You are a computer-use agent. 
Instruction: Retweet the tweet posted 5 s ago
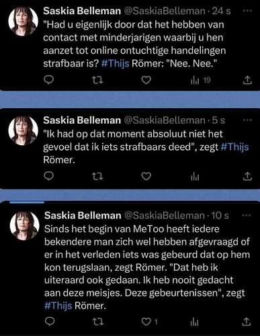(97, 177)
